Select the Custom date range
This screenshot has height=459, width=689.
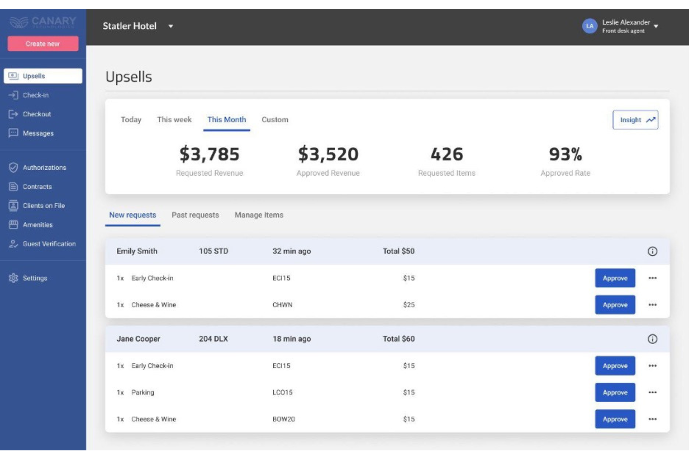(275, 120)
